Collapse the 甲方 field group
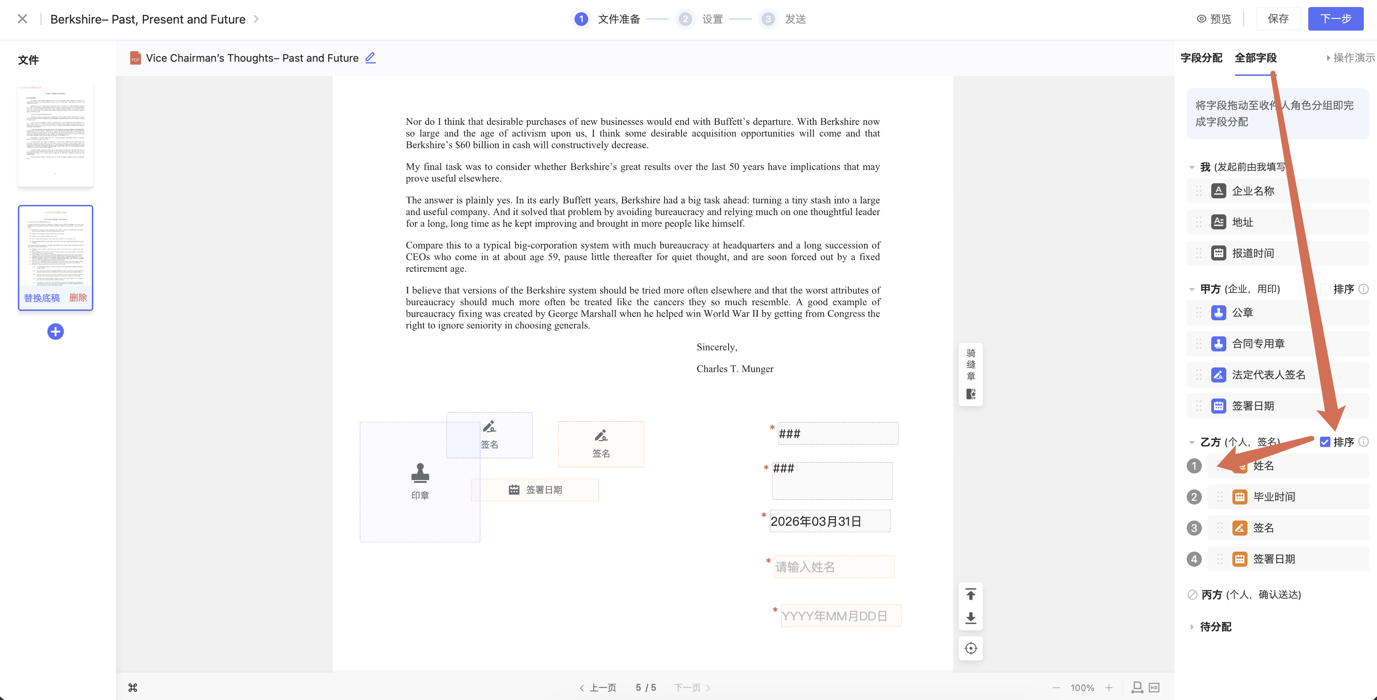1377x700 pixels. [1191, 289]
